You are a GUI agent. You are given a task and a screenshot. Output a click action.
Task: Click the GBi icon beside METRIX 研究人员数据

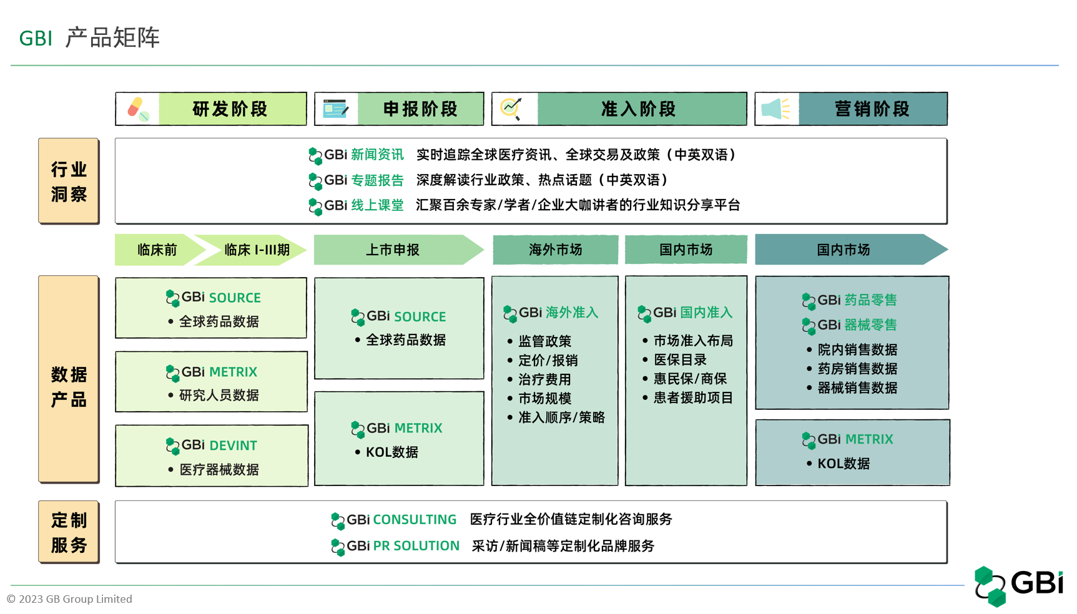coord(173,372)
